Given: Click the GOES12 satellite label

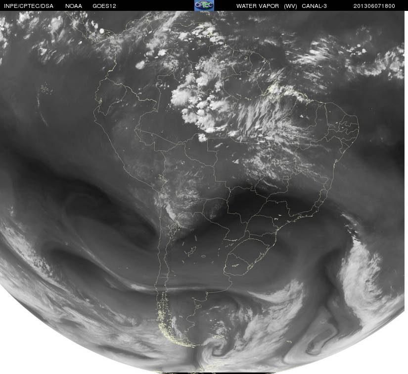Looking at the screenshot, I should tap(104, 6).
